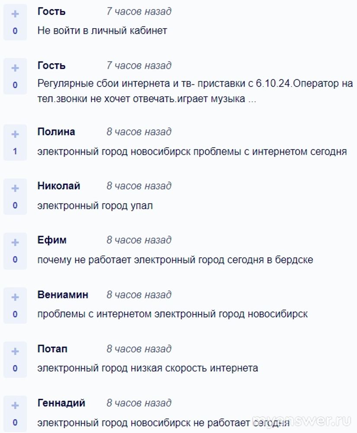
Task: Upvote guest comment about тв-приставки failures
Action: (x=15, y=68)
